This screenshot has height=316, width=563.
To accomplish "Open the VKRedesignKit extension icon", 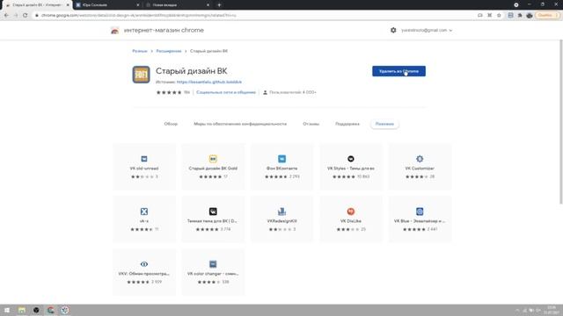I will (281, 212).
